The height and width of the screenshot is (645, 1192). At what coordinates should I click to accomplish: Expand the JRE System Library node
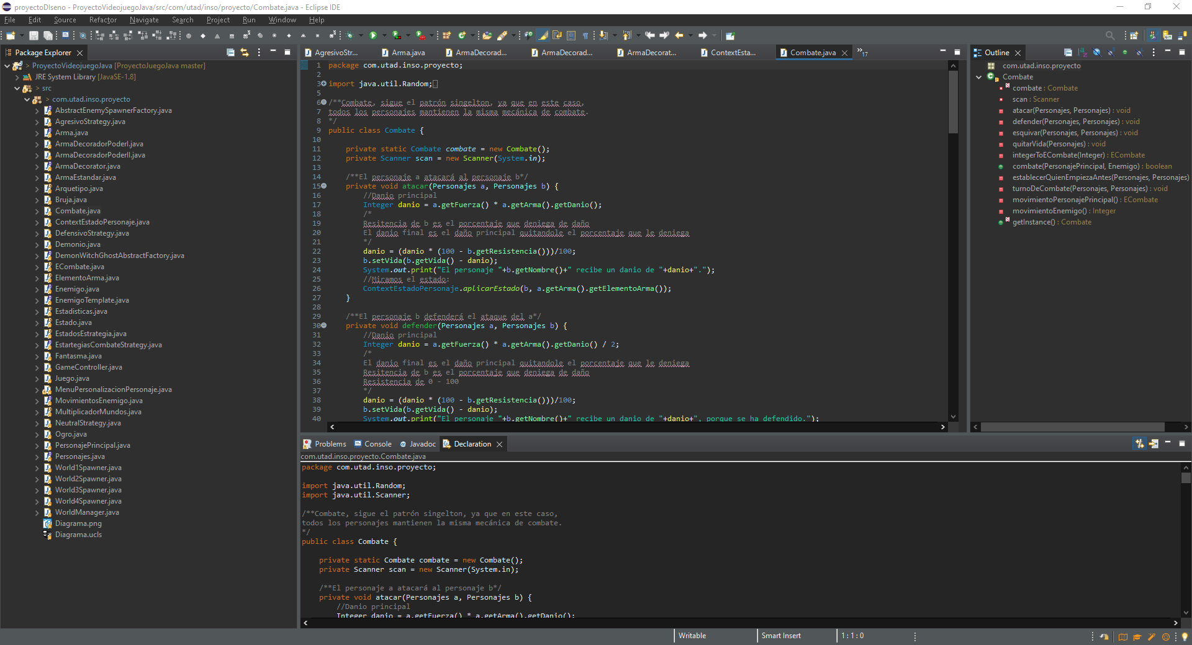click(17, 77)
